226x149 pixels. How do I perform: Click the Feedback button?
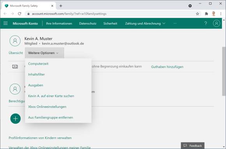pyautogui.click(x=192, y=145)
